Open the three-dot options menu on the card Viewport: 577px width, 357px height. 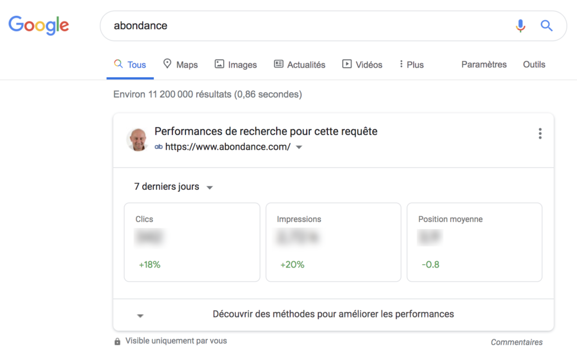pos(540,133)
